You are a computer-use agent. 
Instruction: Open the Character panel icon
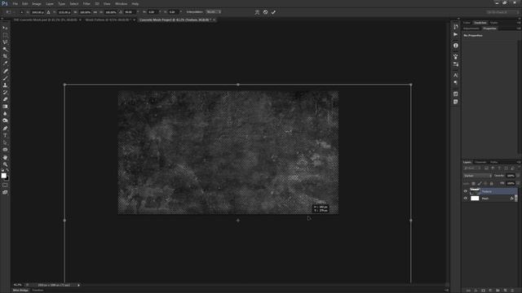click(455, 76)
